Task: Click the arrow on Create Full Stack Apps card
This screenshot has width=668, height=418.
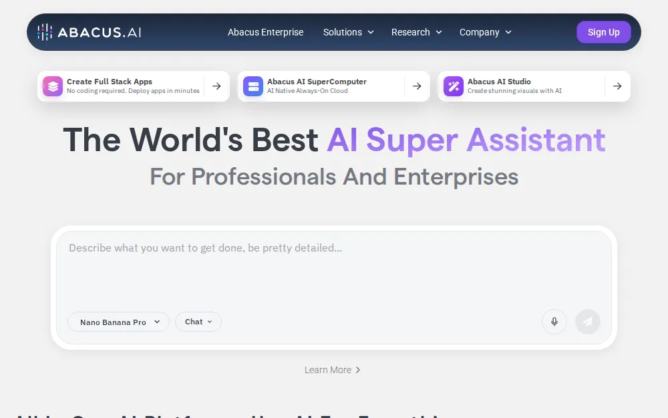Action: pos(216,86)
